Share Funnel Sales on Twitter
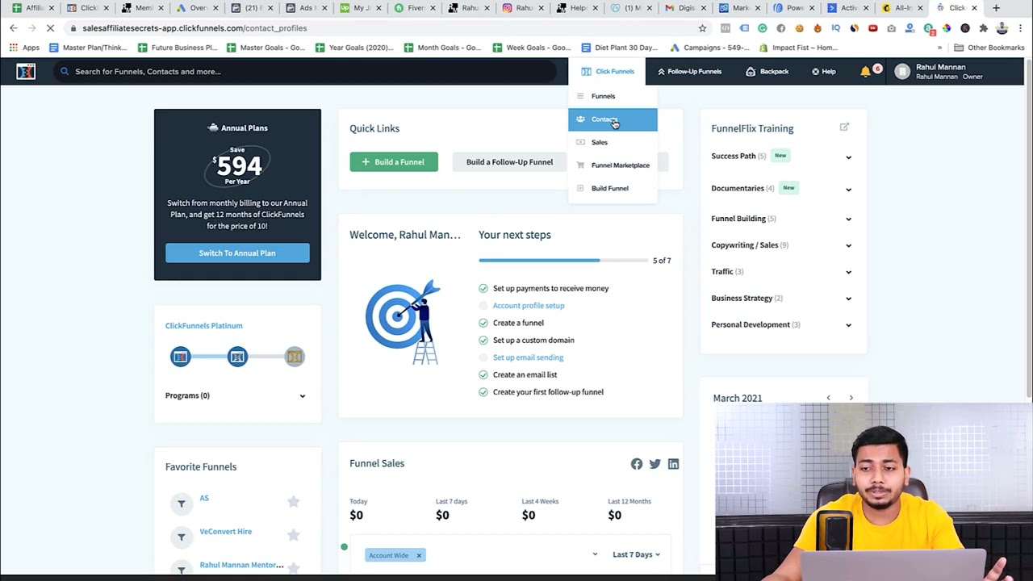 [655, 464]
